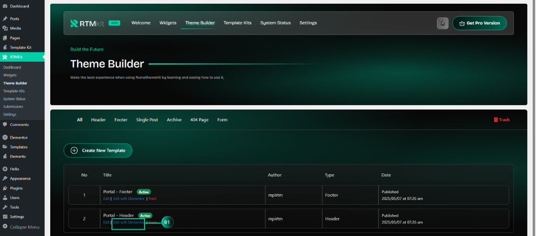Click the Elementor icon in sidebar

[5, 138]
